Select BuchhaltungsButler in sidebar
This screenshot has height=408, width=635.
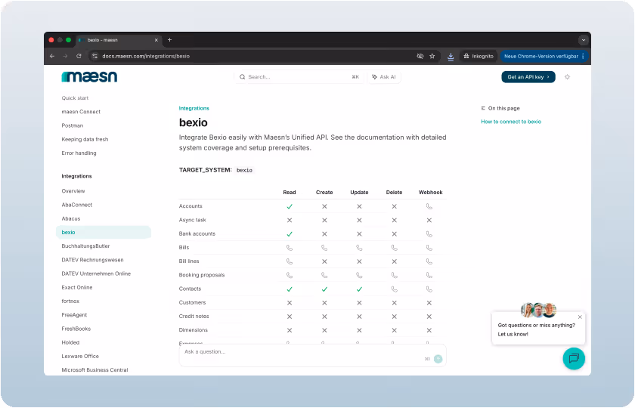[x=86, y=246]
